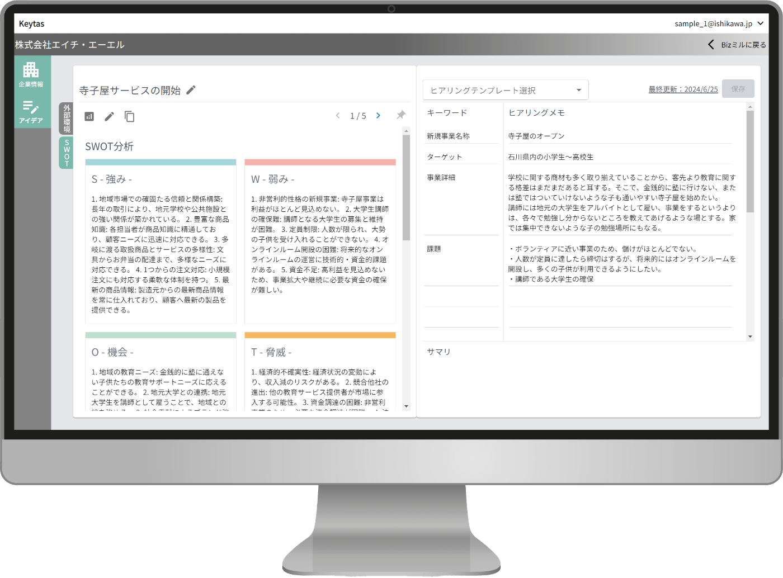Open the アイデア sidebar icon

point(31,112)
